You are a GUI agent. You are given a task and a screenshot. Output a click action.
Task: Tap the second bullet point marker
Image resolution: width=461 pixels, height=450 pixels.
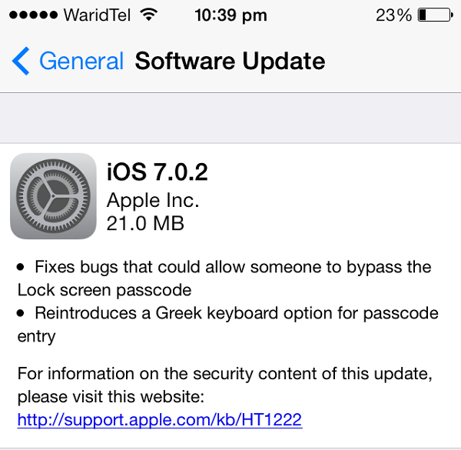tap(20, 313)
